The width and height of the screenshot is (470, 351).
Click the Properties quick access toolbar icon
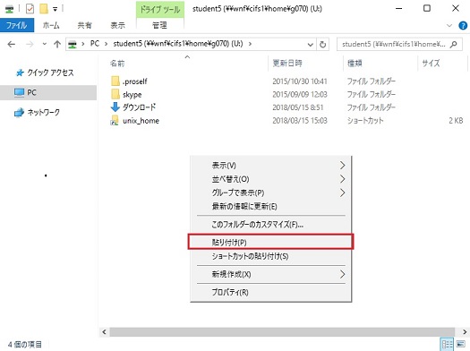tap(30, 9)
